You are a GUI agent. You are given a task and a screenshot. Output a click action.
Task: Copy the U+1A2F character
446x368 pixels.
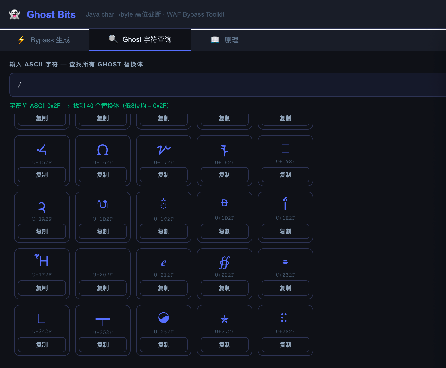coord(42,231)
